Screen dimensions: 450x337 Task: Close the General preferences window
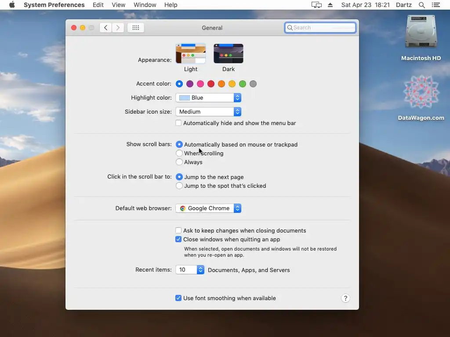click(x=74, y=28)
